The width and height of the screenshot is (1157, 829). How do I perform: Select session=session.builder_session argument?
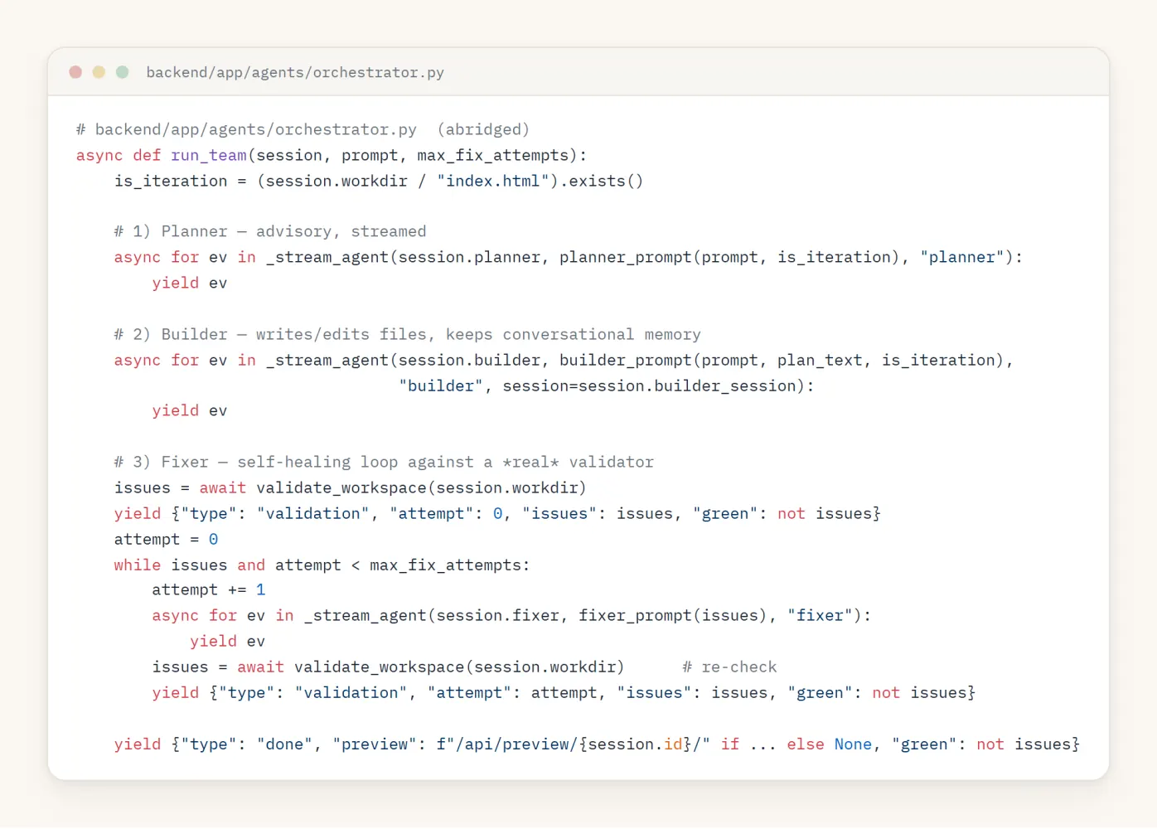pyautogui.click(x=649, y=385)
